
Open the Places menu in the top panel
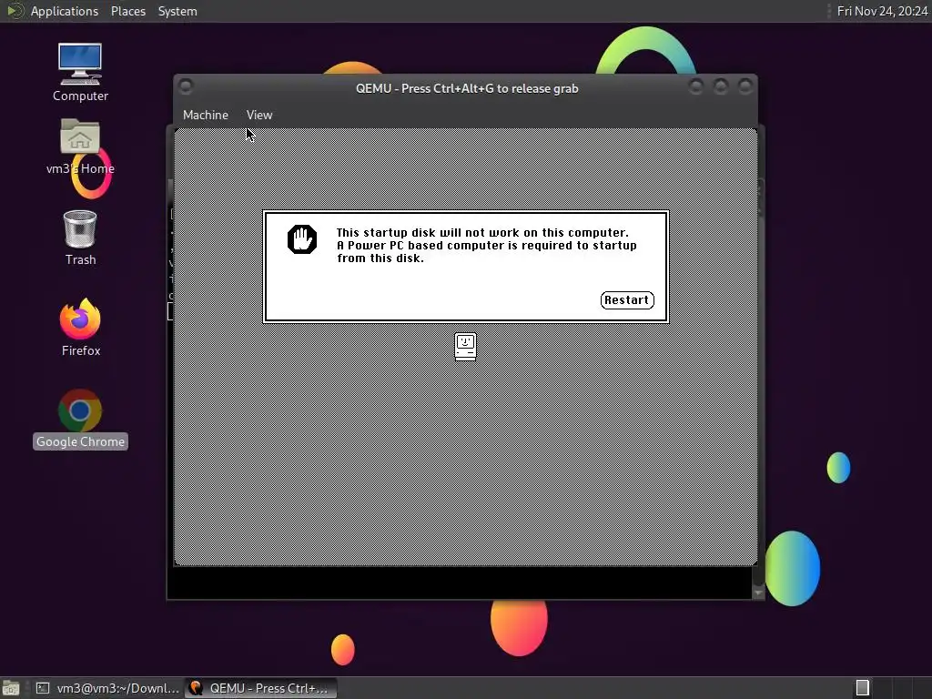[x=127, y=11]
